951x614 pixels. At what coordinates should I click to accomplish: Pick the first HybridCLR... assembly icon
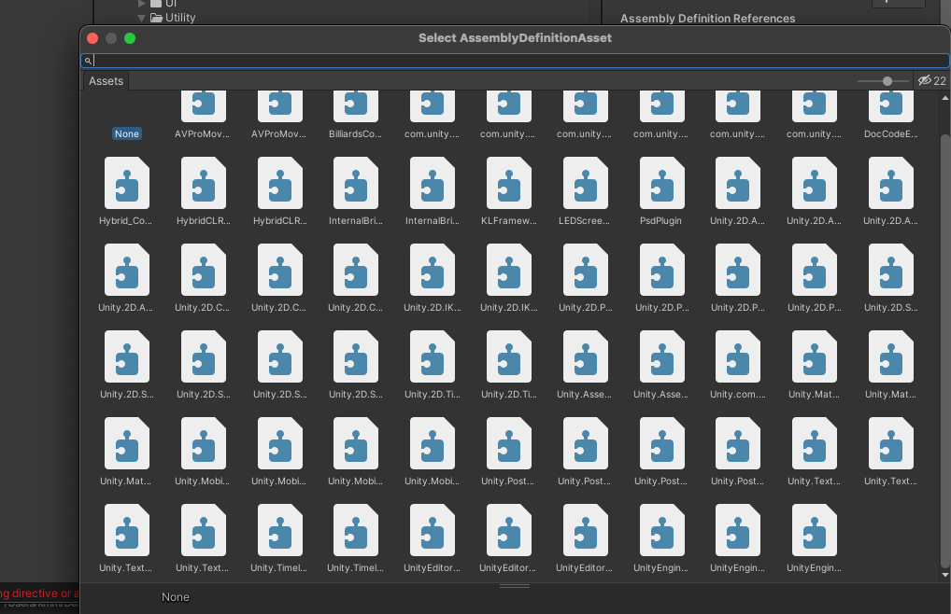point(203,184)
